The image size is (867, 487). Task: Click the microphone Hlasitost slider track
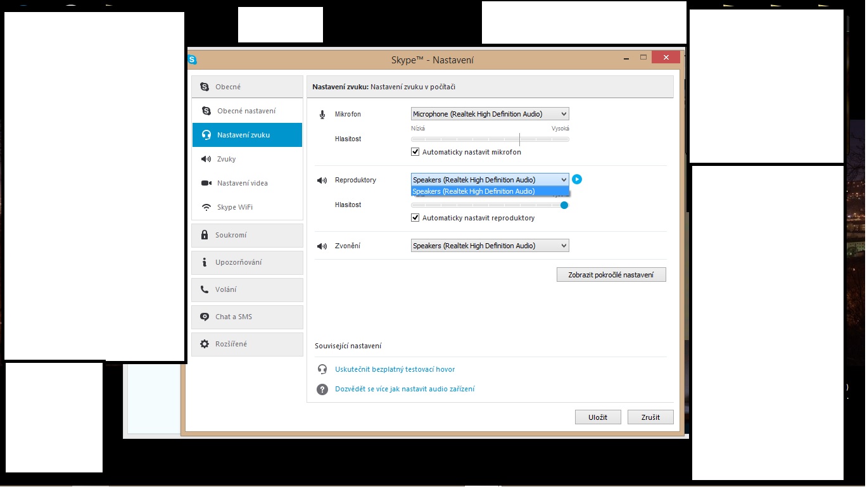(x=490, y=139)
